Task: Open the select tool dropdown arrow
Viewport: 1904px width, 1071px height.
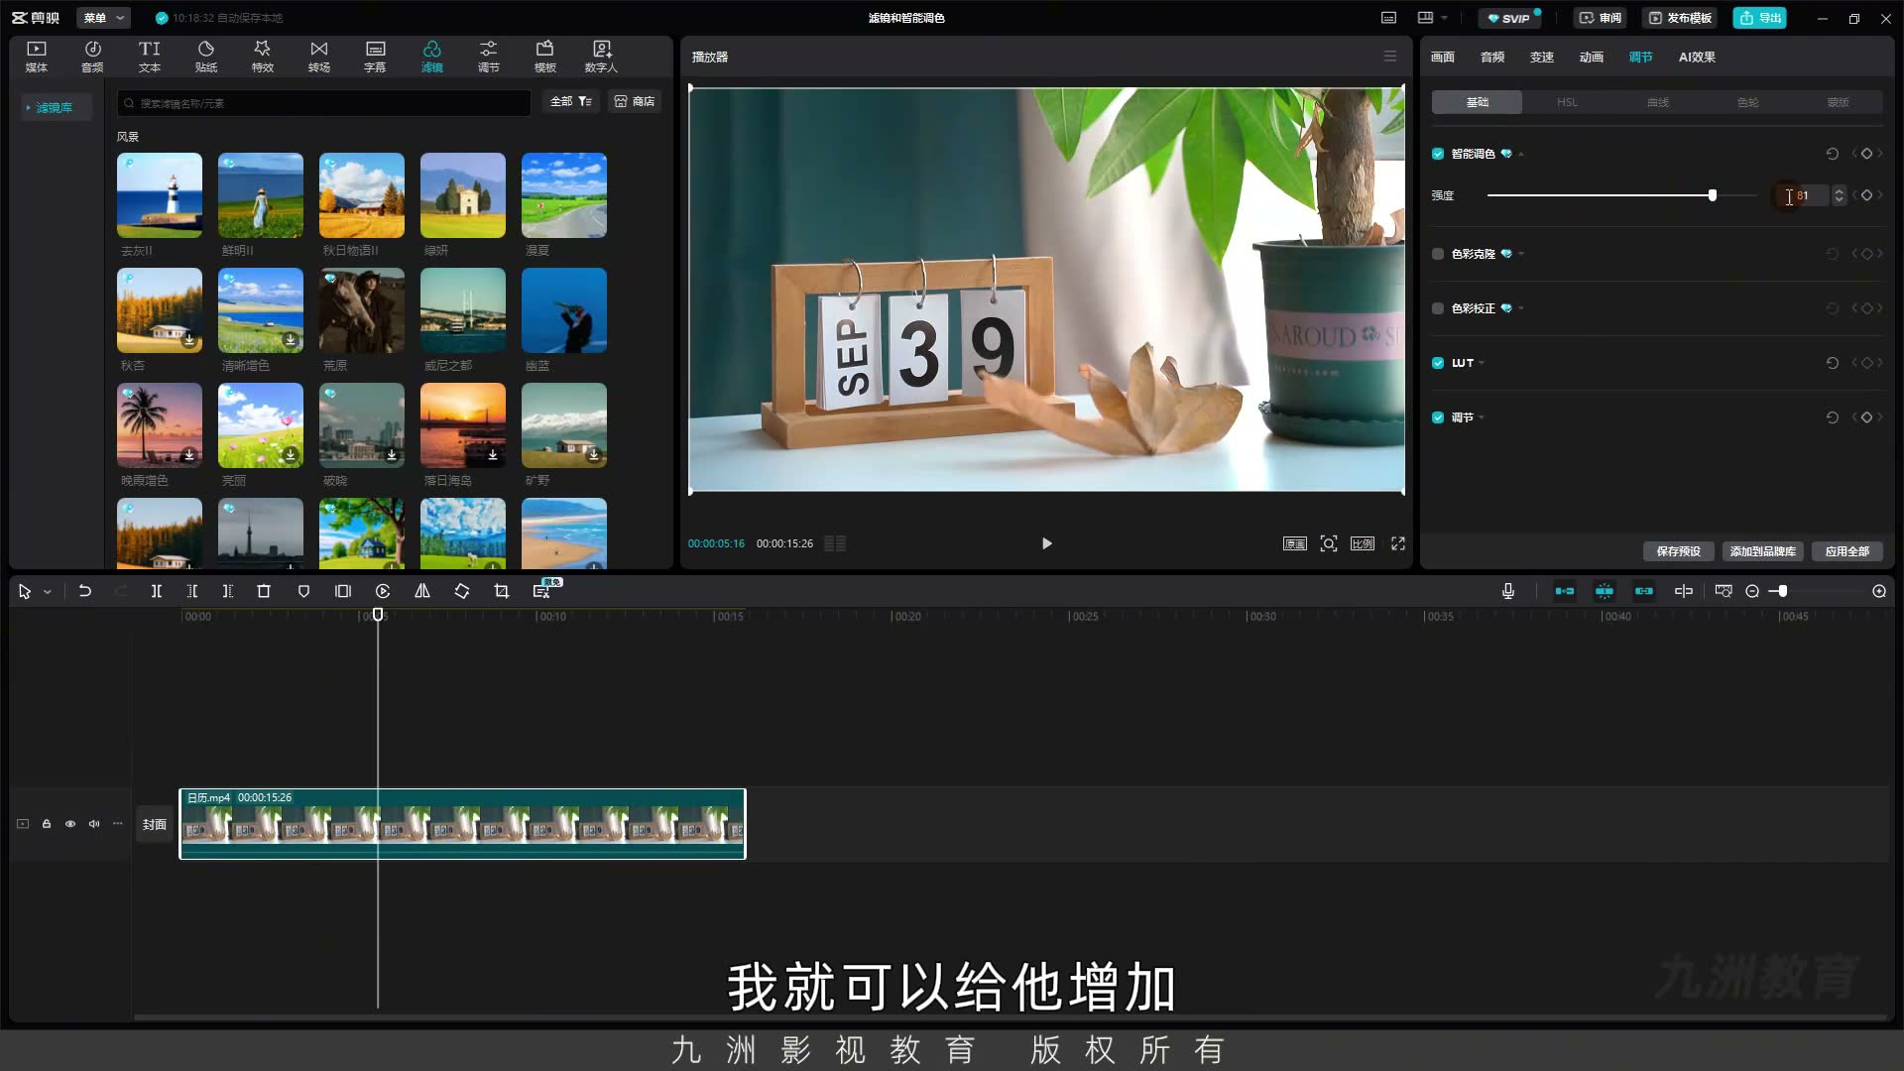Action: [47, 592]
